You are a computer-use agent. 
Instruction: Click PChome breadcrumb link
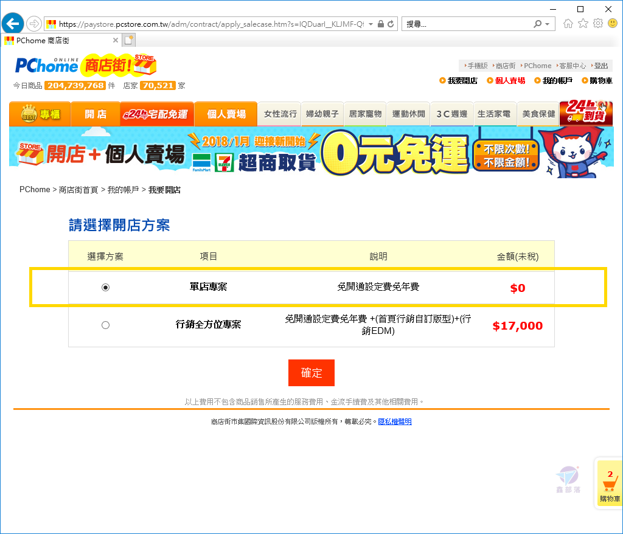pos(35,190)
